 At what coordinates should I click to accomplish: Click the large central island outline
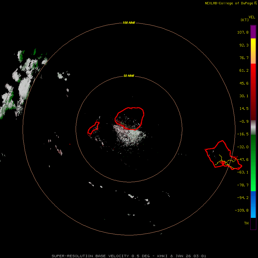(x=130, y=119)
